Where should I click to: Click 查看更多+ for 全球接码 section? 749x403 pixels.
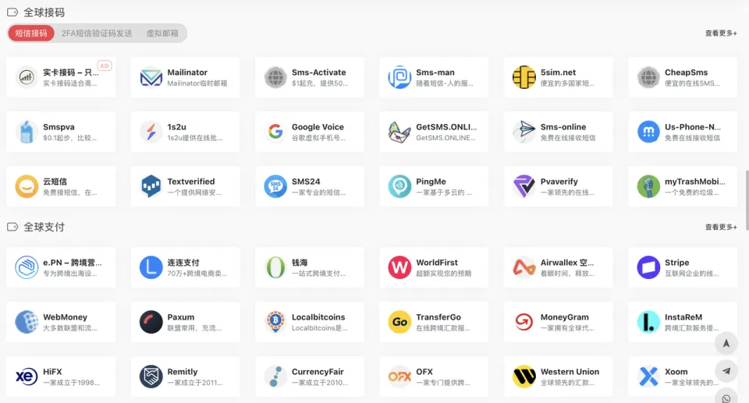[x=721, y=33]
